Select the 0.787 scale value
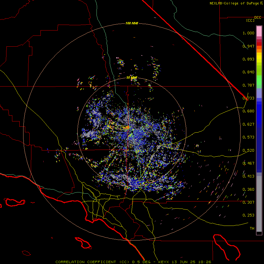The height and width of the screenshot is (264, 264). [x=248, y=85]
